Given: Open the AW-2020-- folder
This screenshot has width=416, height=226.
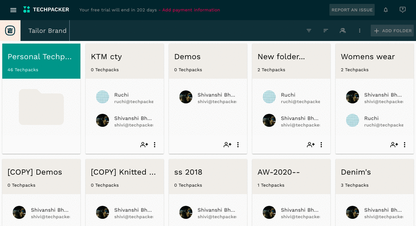Looking at the screenshot, I should [291, 177].
